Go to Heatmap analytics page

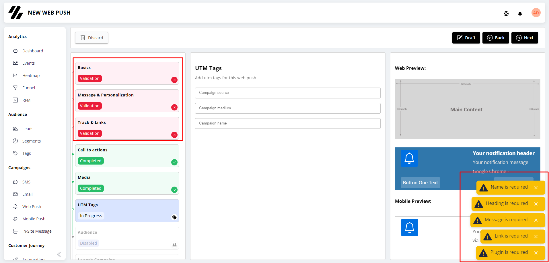(x=31, y=76)
